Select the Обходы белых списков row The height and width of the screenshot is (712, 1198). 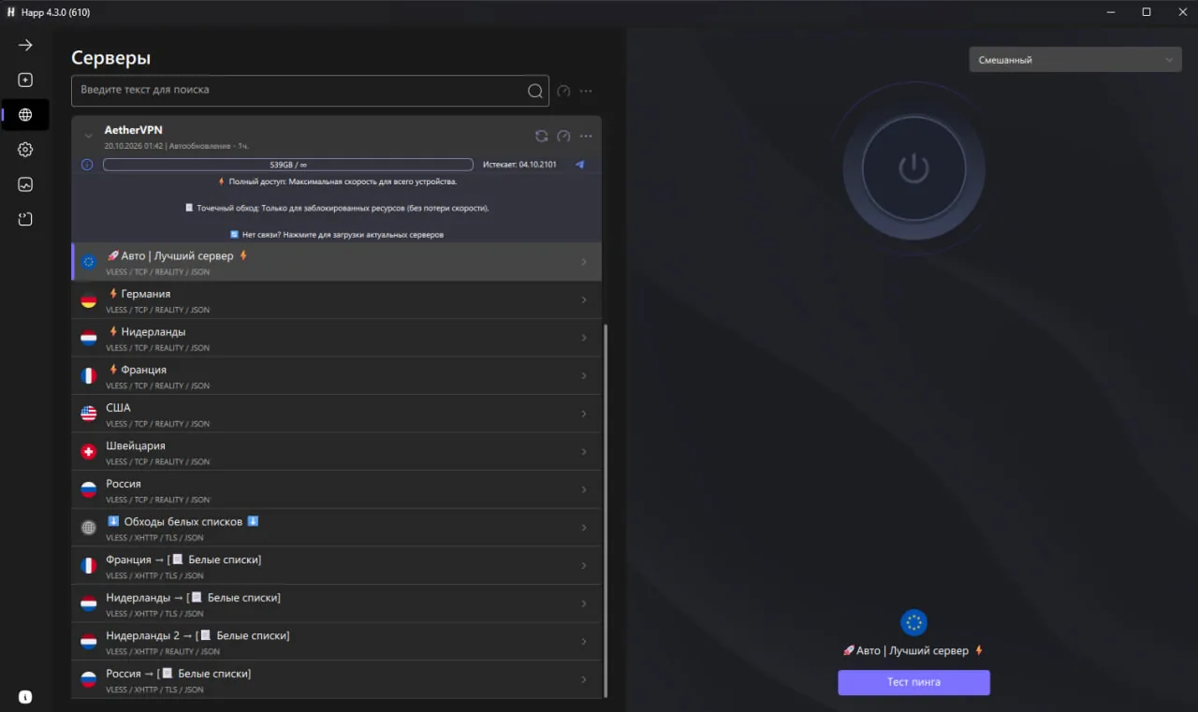pos(336,528)
